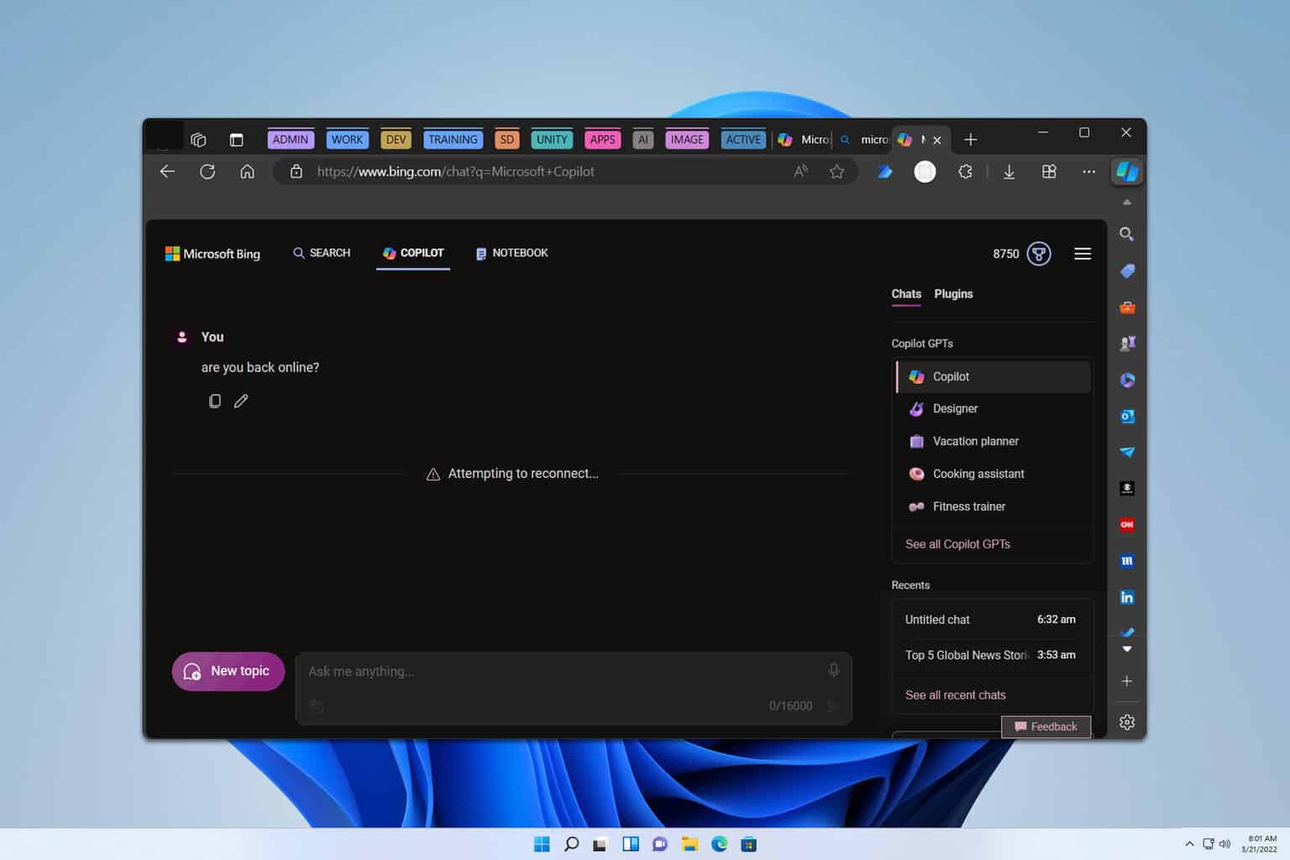Start a New topic

point(228,671)
